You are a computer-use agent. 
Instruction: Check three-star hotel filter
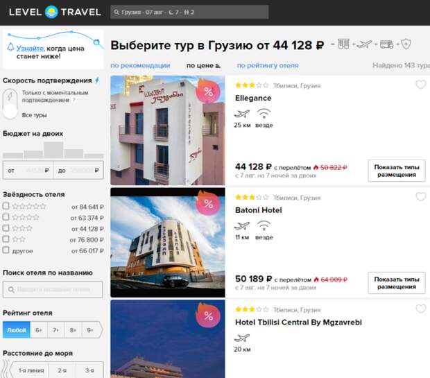click(6, 228)
